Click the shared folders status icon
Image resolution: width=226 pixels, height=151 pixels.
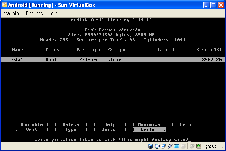pos(176,146)
